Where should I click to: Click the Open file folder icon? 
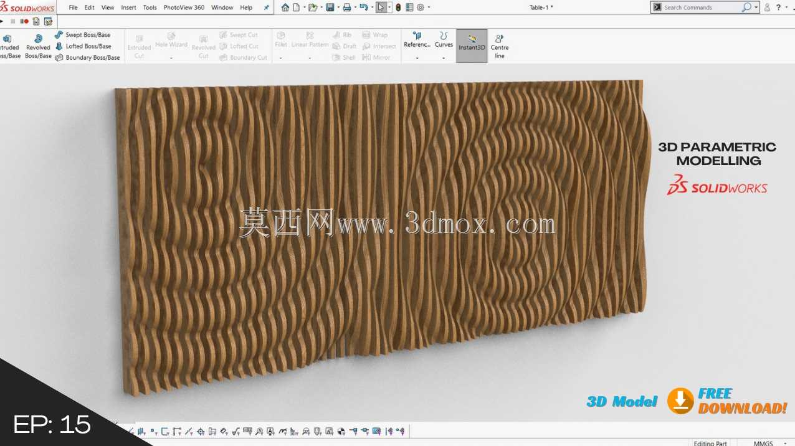point(313,7)
